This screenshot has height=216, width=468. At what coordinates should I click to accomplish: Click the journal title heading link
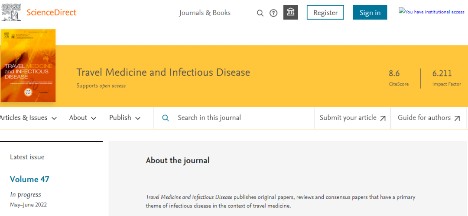pyautogui.click(x=163, y=72)
